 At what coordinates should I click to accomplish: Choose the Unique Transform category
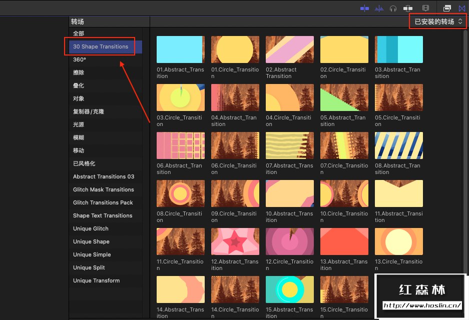(96, 280)
